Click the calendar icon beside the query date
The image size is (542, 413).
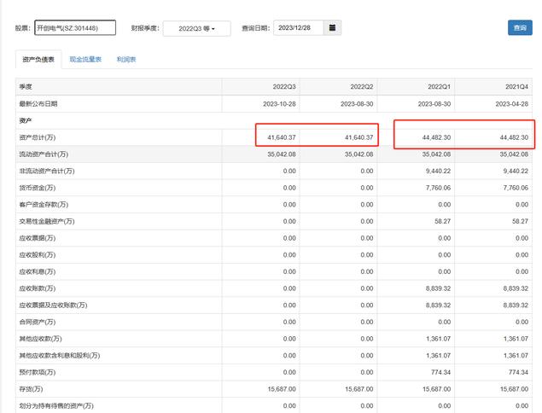coord(332,28)
